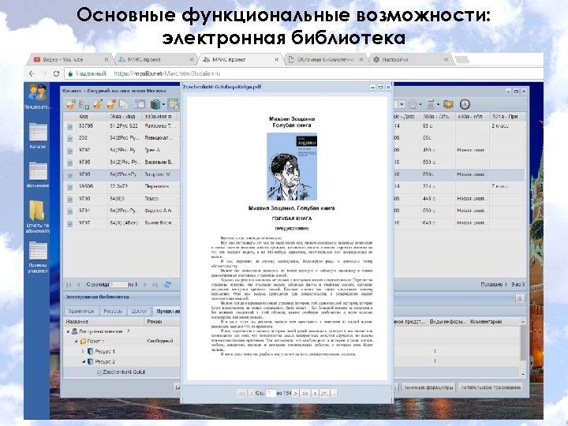Open the Доступ tab
The width and height of the screenshot is (568, 426).
139,311
